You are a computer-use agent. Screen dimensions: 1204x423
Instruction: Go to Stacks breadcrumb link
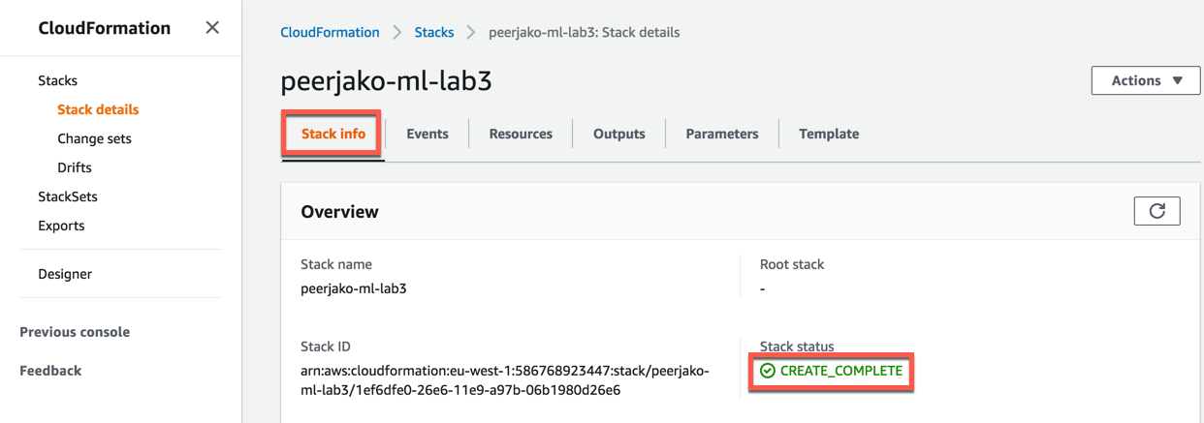click(434, 32)
